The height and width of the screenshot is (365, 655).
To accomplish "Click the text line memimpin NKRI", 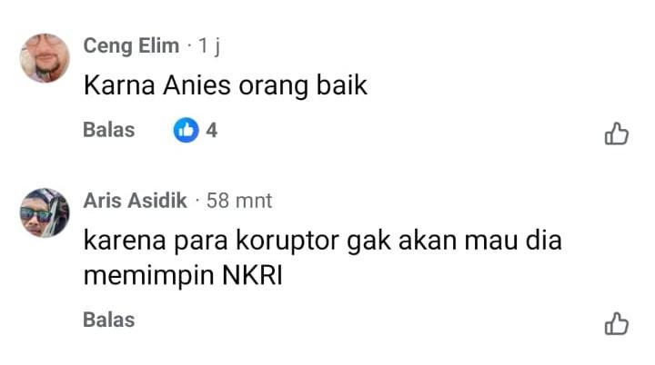I will tap(183, 276).
